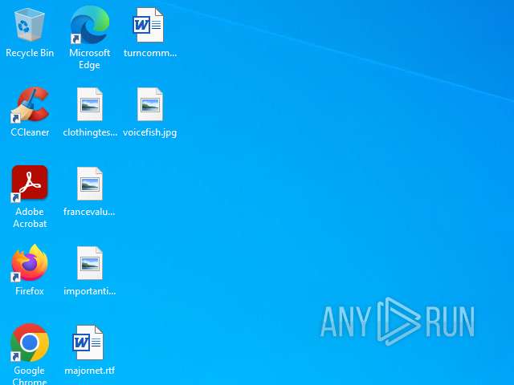Select the turncomm... Word document
The image size is (514, 385).
coord(149,25)
